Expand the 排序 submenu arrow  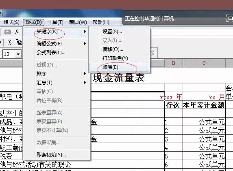point(85,74)
